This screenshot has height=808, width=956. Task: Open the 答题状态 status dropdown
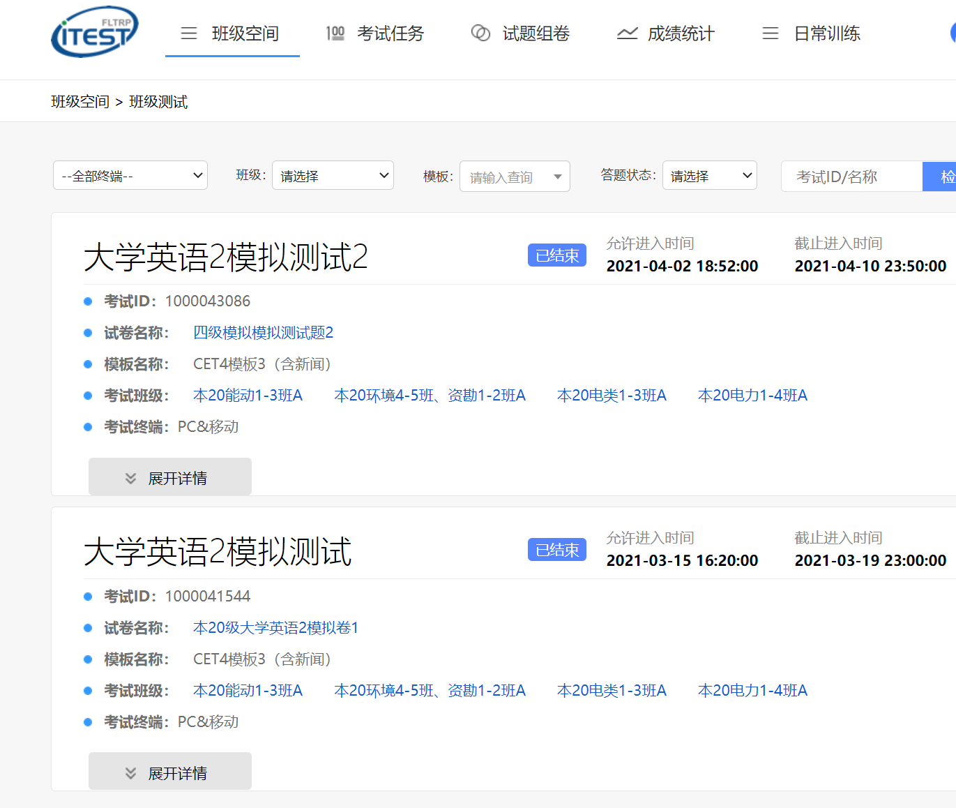coord(709,175)
